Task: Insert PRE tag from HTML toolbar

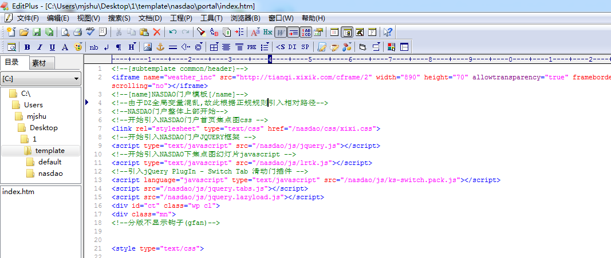Action: 252,47
